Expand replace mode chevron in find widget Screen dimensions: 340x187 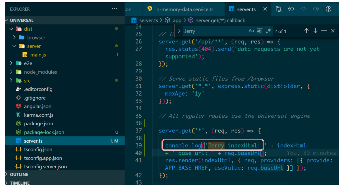179,31
